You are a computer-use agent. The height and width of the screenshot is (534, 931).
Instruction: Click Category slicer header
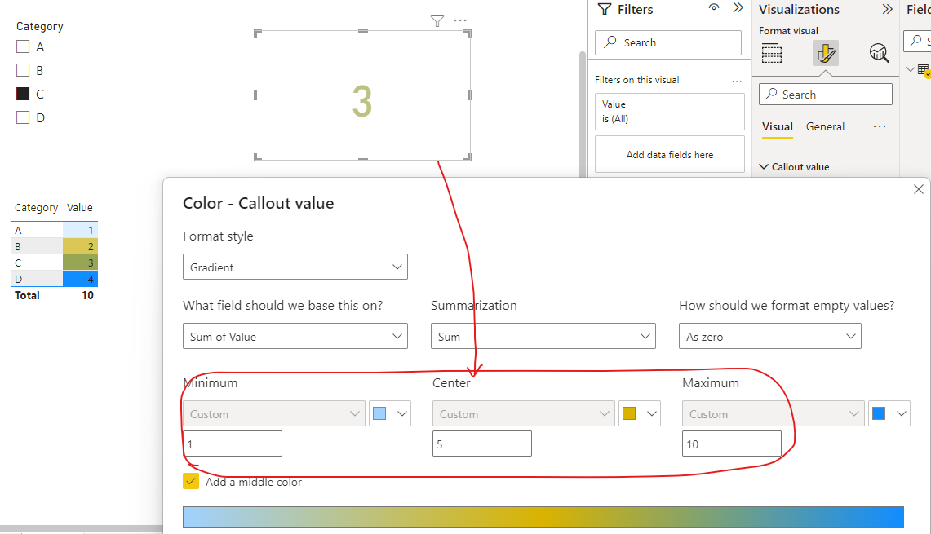[40, 26]
